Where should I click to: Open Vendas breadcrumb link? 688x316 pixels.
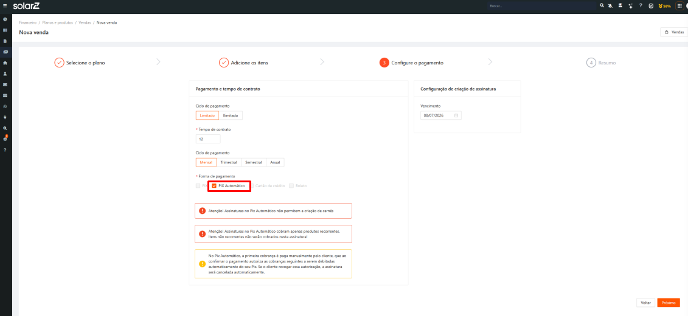click(85, 22)
